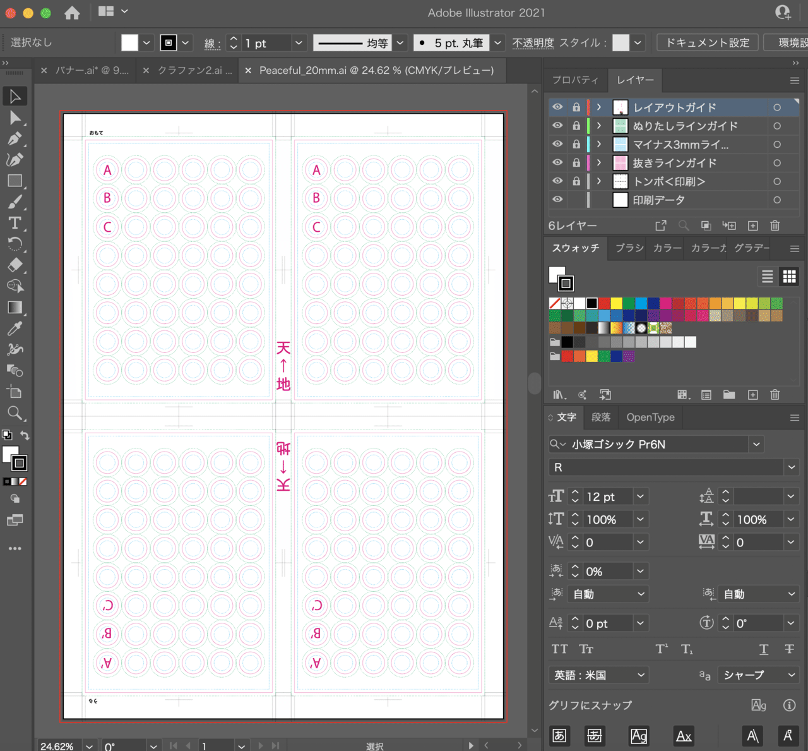Image resolution: width=808 pixels, height=751 pixels.
Task: Select the Selection tool arrow
Action: [x=15, y=96]
